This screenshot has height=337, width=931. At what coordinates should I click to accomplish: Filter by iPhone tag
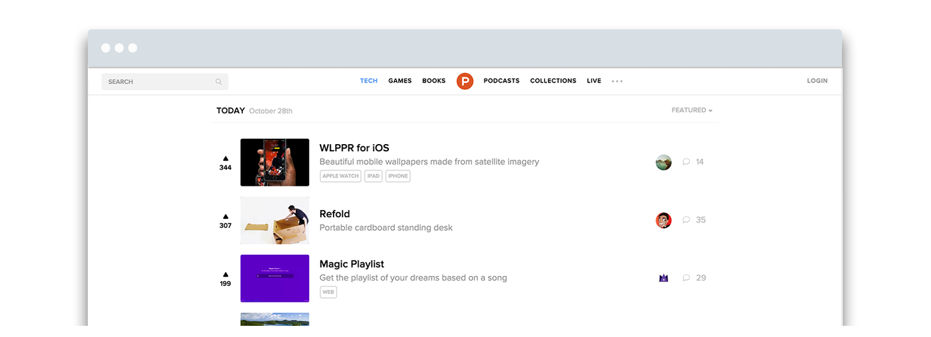click(398, 176)
